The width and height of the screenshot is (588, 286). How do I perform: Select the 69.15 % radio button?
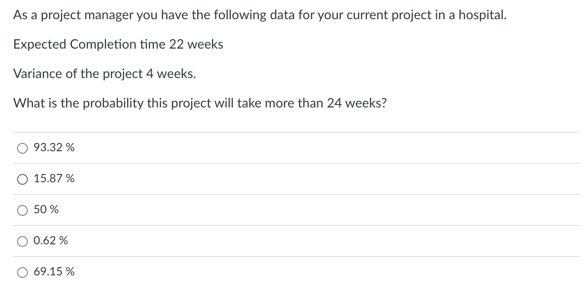pyautogui.click(x=22, y=272)
